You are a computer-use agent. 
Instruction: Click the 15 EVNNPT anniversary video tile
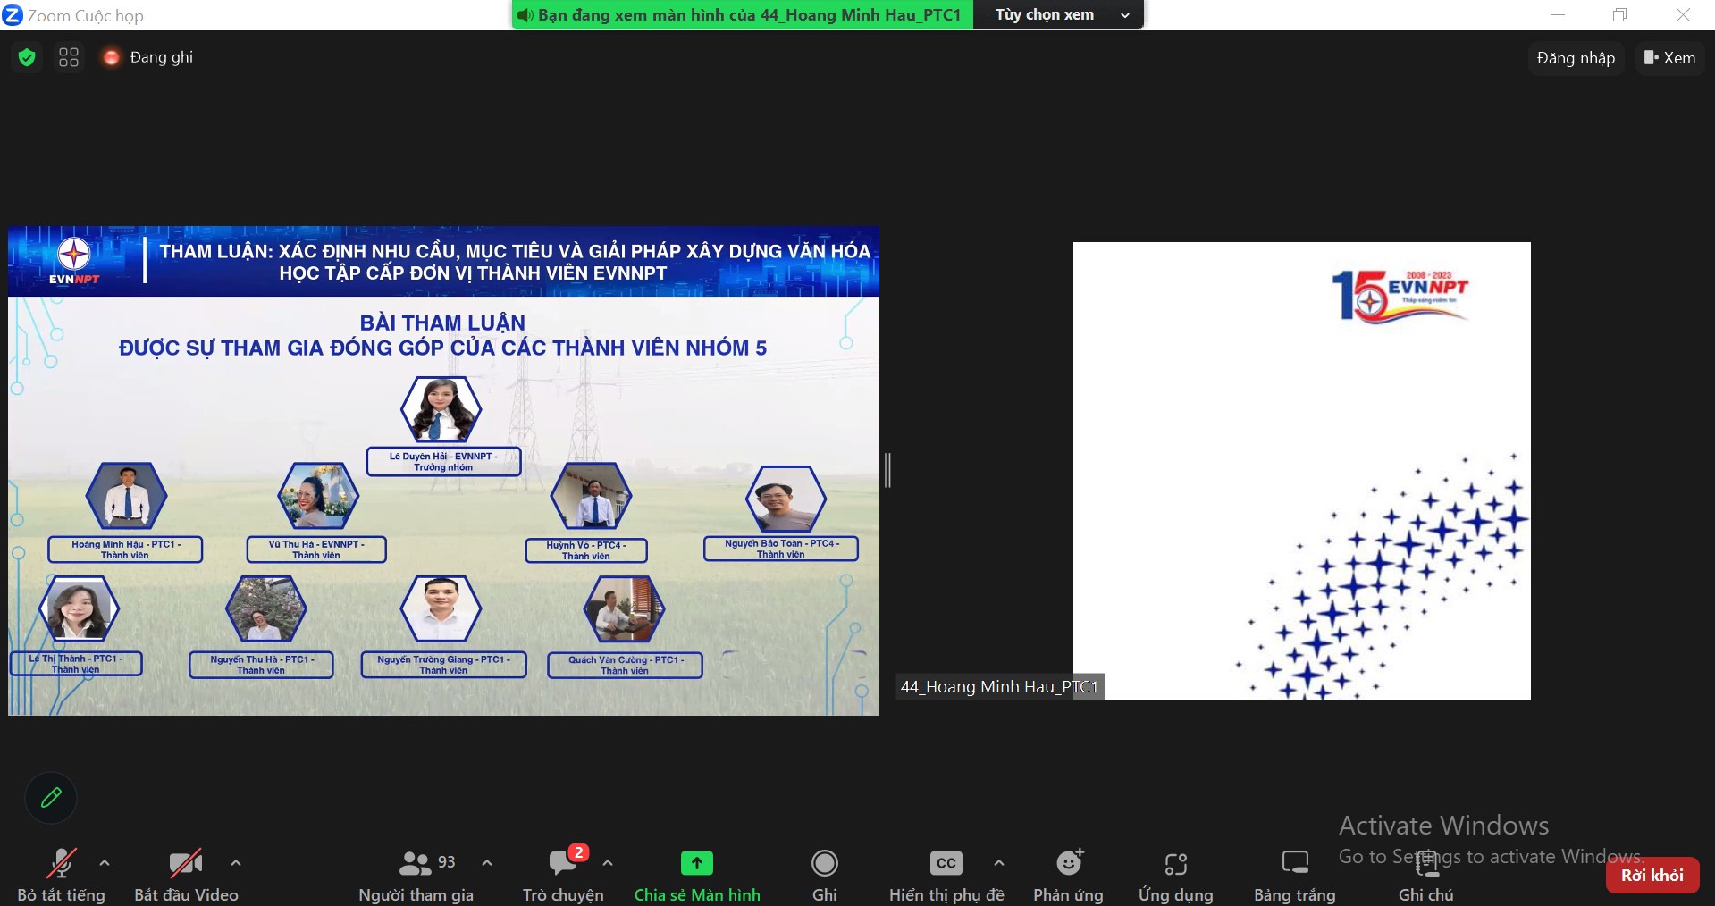[1301, 470]
